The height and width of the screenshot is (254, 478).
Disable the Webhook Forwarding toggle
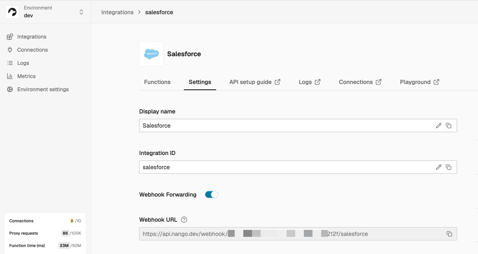pos(211,195)
